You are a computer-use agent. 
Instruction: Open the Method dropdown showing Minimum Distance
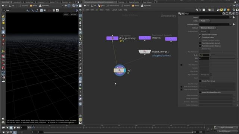tap(208, 28)
